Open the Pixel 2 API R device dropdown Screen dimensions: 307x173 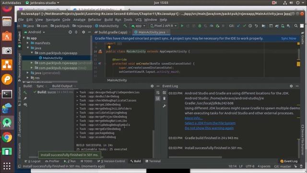tap(164, 26)
